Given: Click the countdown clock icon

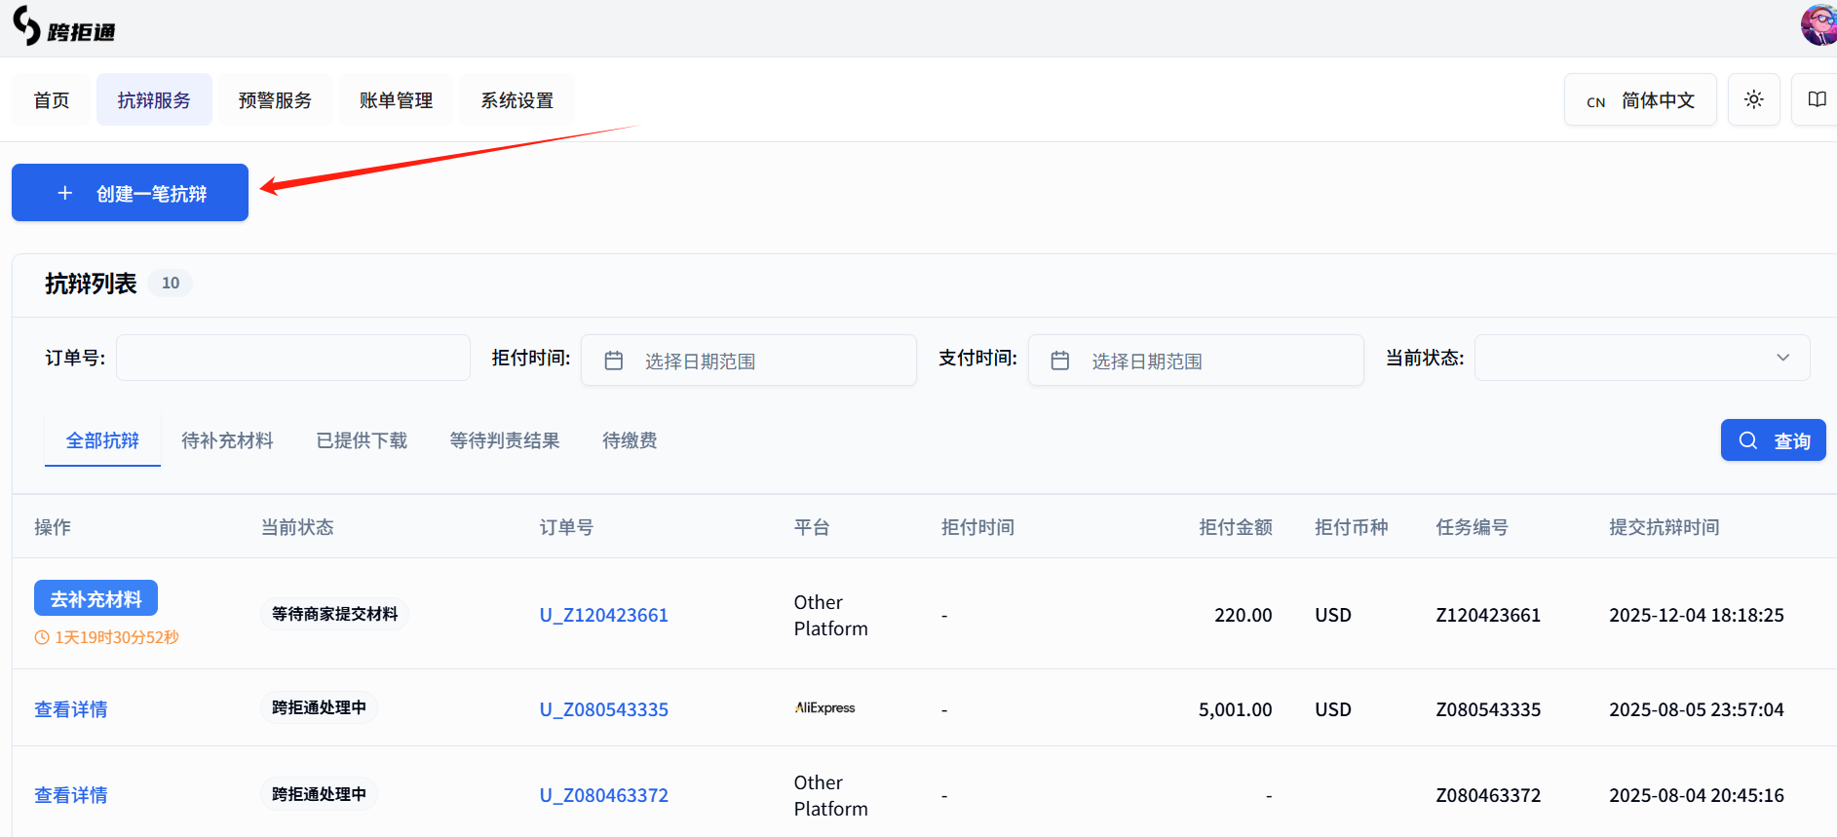Looking at the screenshot, I should [x=42, y=637].
